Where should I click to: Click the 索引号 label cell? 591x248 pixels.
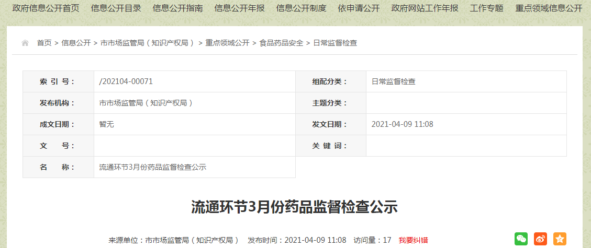point(59,81)
